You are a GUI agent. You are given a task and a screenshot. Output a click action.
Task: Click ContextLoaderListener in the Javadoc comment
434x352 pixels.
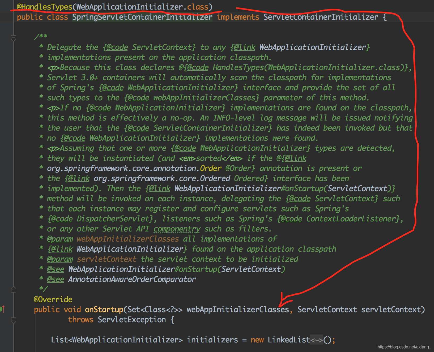point(351,219)
